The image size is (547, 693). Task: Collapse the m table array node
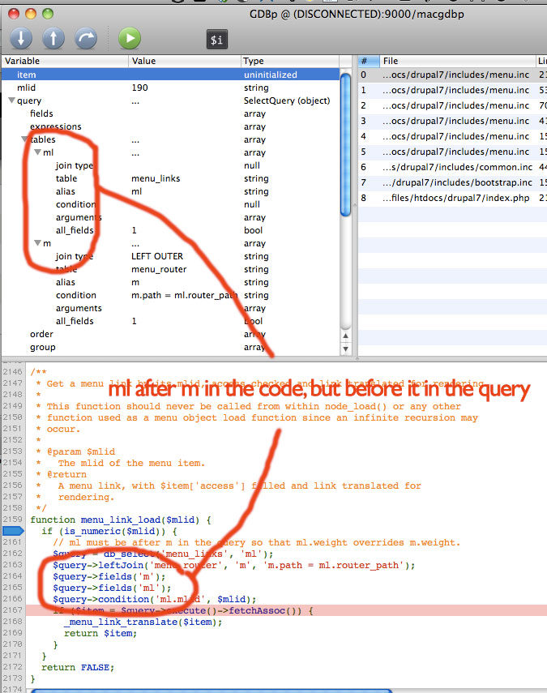coord(38,243)
